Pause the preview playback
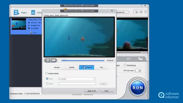This screenshot has height=103, width=183. pyautogui.click(x=48, y=60)
